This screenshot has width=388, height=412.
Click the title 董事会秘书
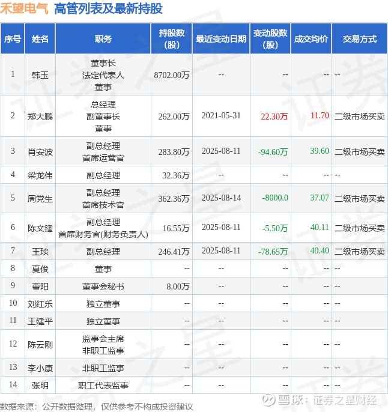click(x=103, y=286)
